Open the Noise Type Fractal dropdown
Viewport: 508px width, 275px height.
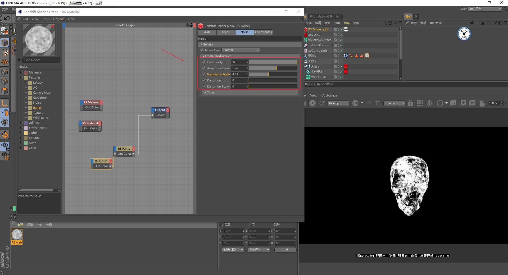241,50
